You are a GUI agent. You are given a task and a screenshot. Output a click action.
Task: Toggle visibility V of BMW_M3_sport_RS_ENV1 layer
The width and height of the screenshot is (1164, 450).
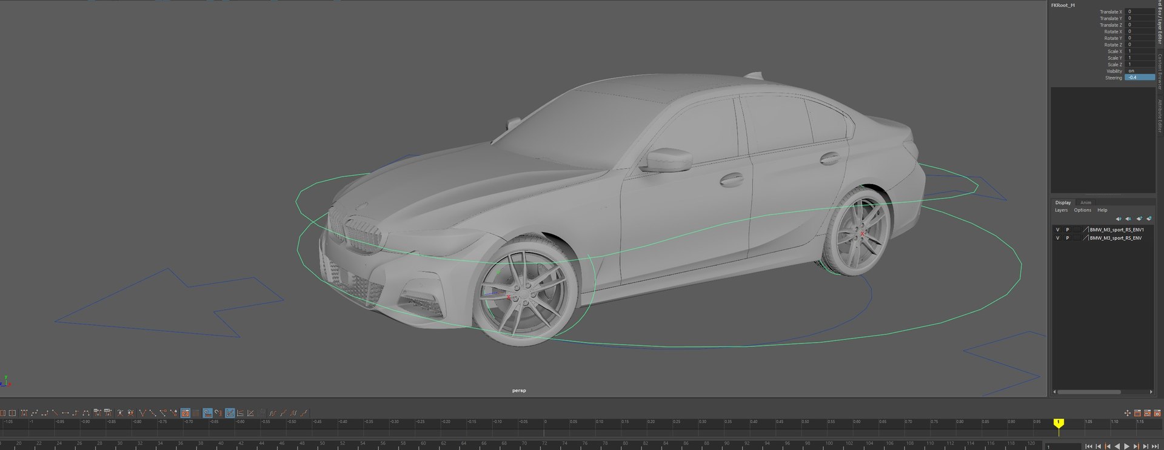[x=1058, y=230]
